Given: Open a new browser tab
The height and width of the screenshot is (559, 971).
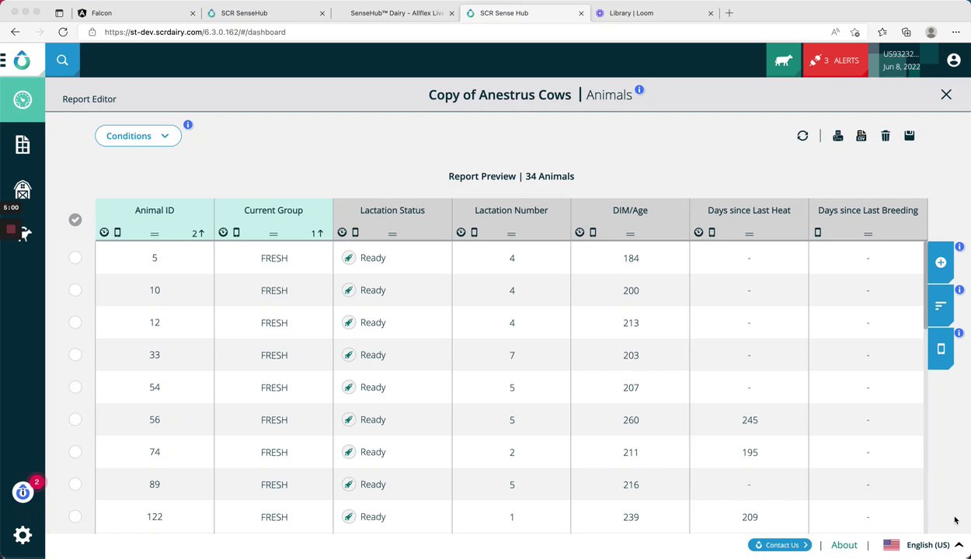Looking at the screenshot, I should [x=729, y=13].
